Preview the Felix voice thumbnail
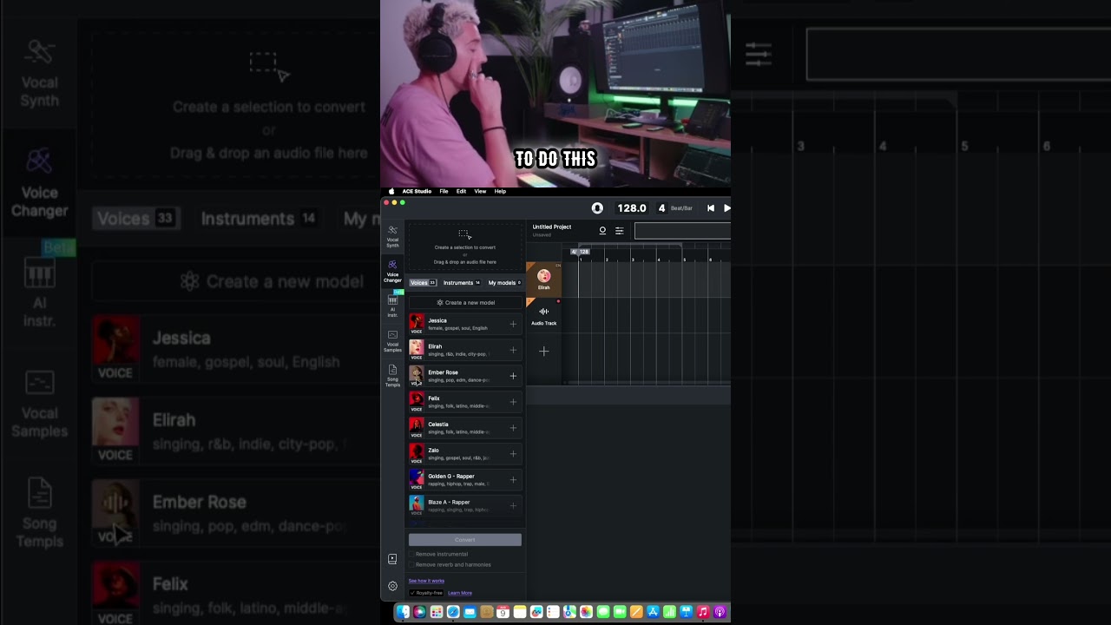The height and width of the screenshot is (625, 1111). click(417, 402)
